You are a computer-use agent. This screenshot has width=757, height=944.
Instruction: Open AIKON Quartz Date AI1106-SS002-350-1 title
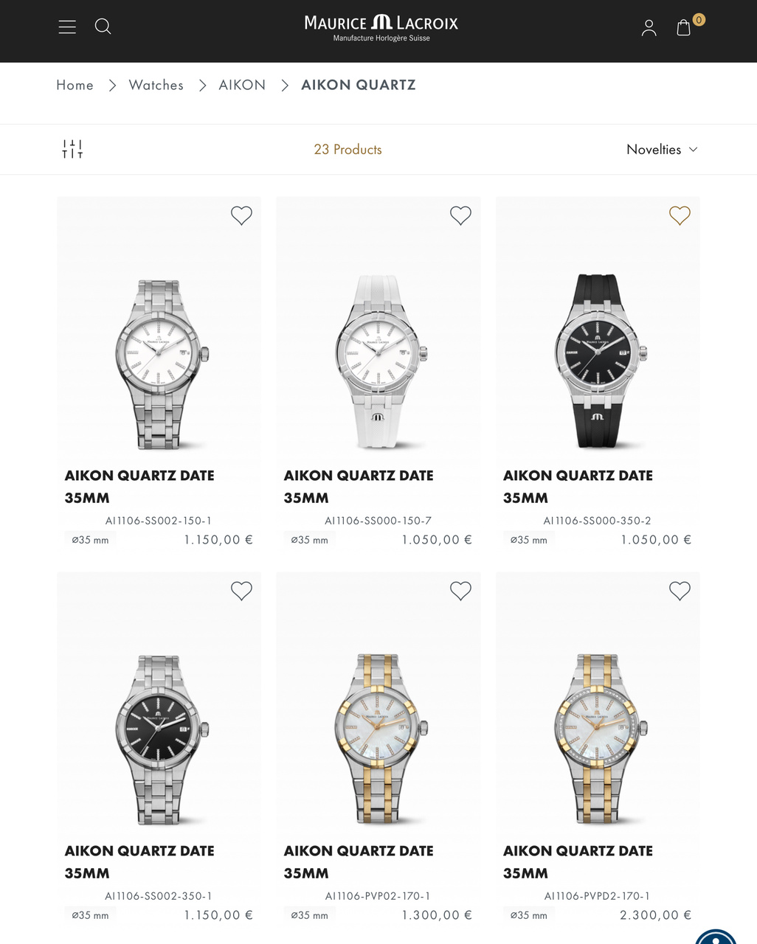(x=139, y=861)
